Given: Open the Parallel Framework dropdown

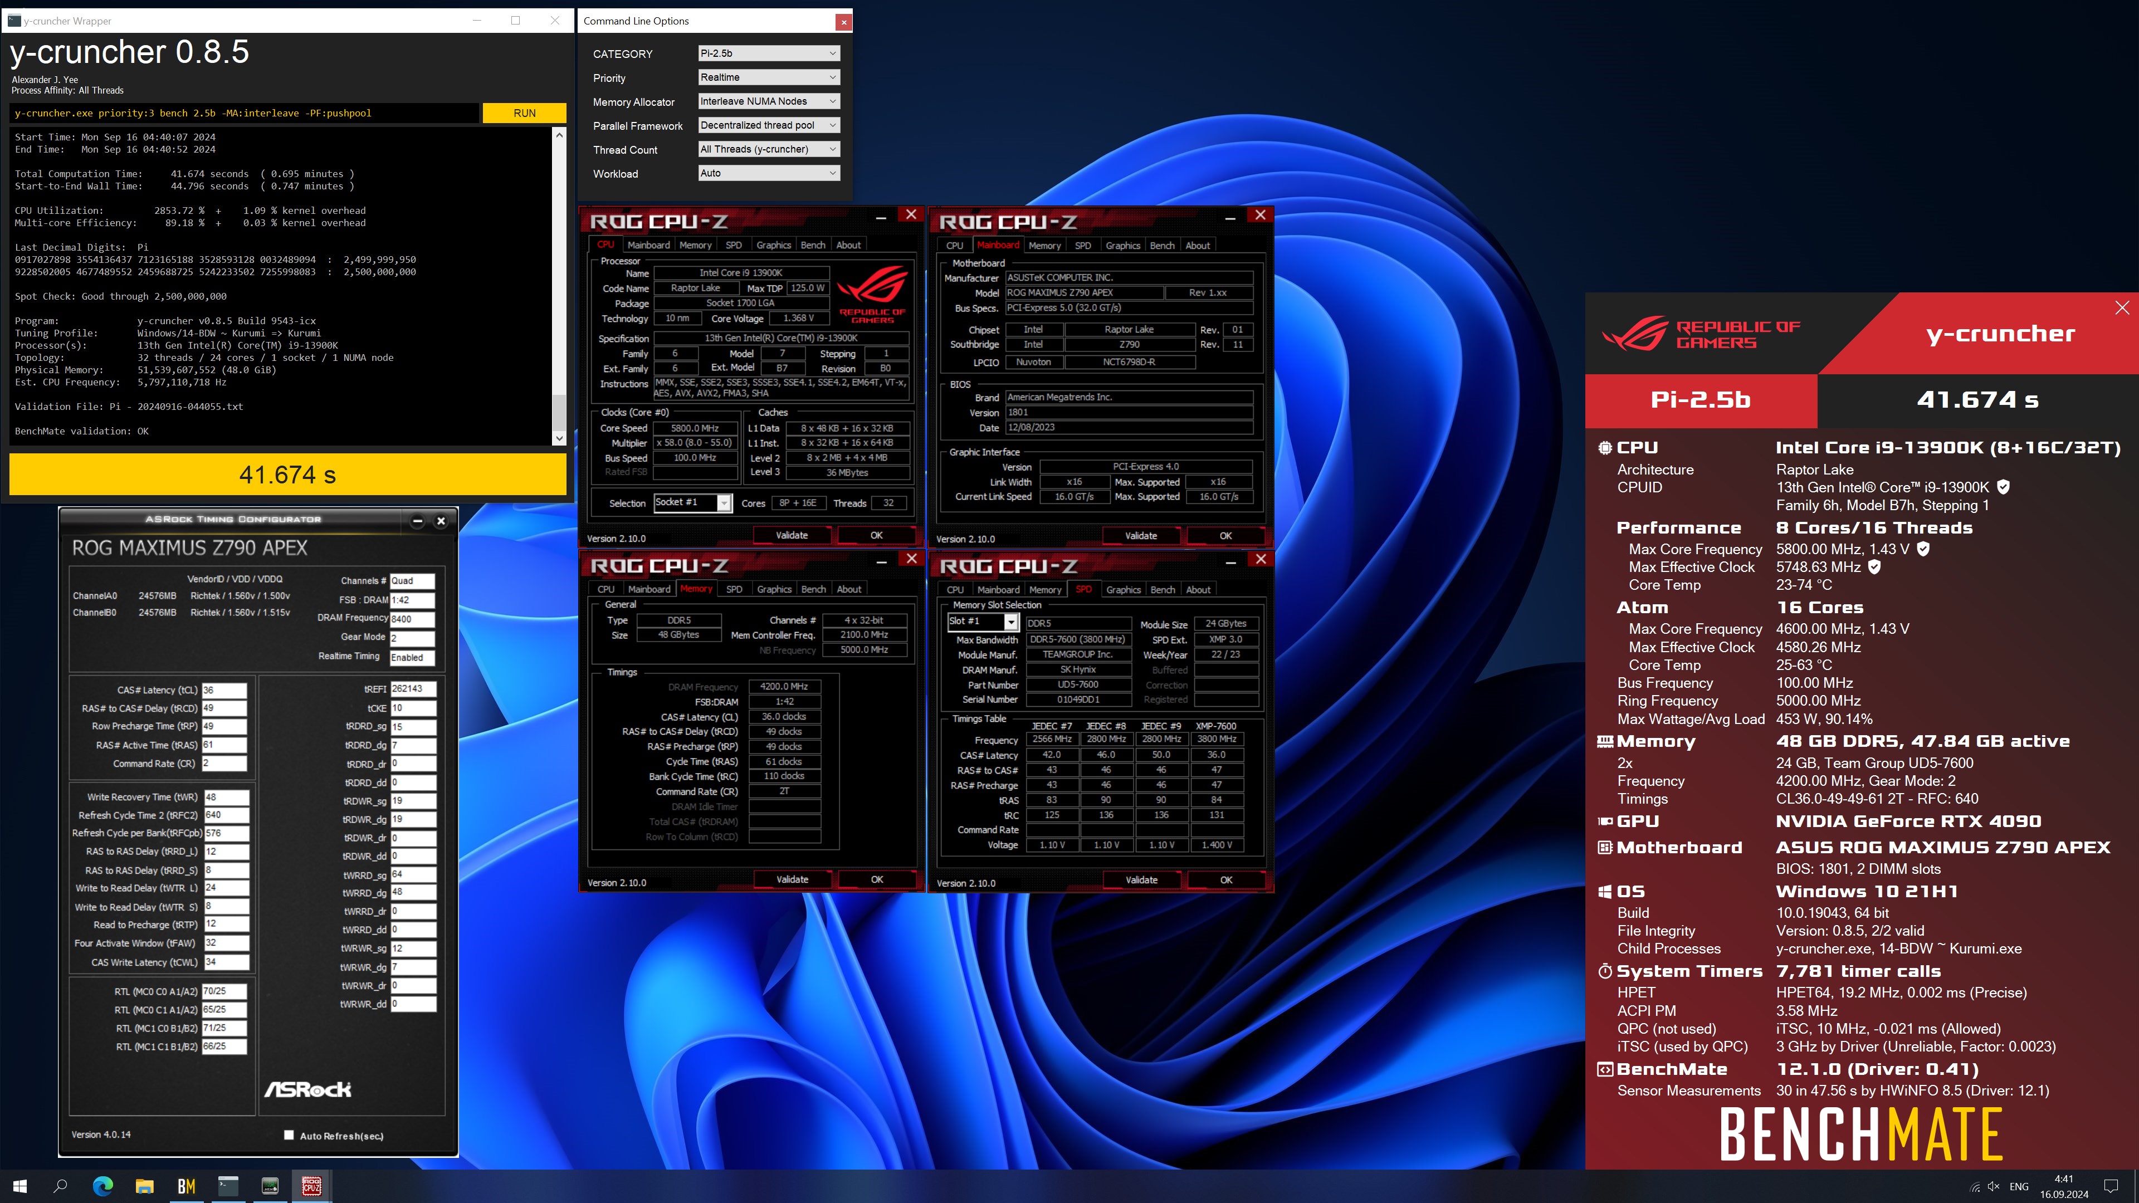Looking at the screenshot, I should (x=769, y=125).
